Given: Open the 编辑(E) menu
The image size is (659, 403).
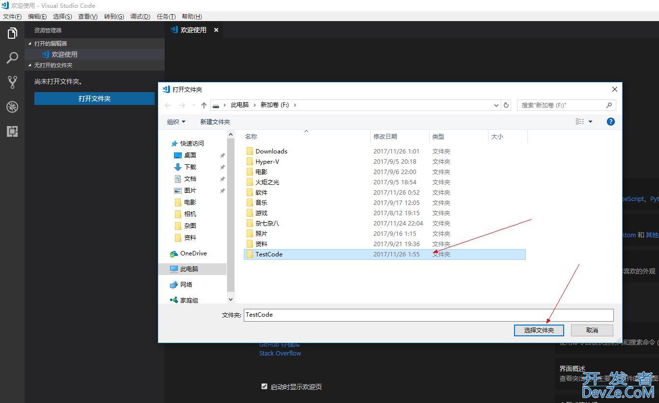Looking at the screenshot, I should pyautogui.click(x=37, y=16).
